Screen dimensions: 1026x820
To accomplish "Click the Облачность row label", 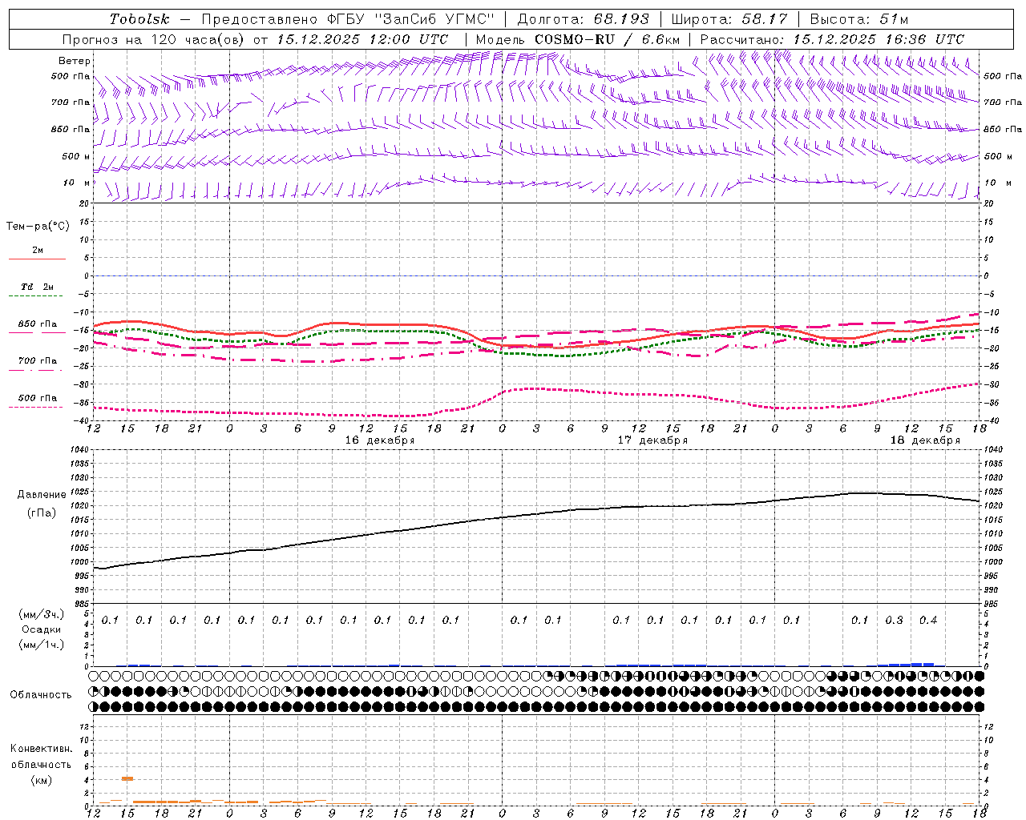I will click(x=41, y=695).
